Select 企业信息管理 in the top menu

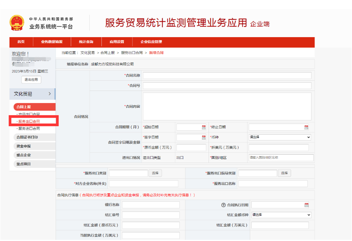pos(151,42)
